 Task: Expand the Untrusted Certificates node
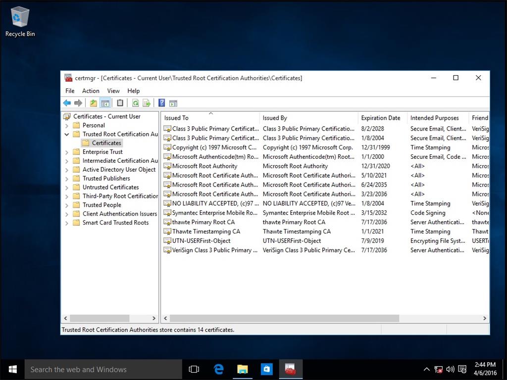pyautogui.click(x=67, y=188)
